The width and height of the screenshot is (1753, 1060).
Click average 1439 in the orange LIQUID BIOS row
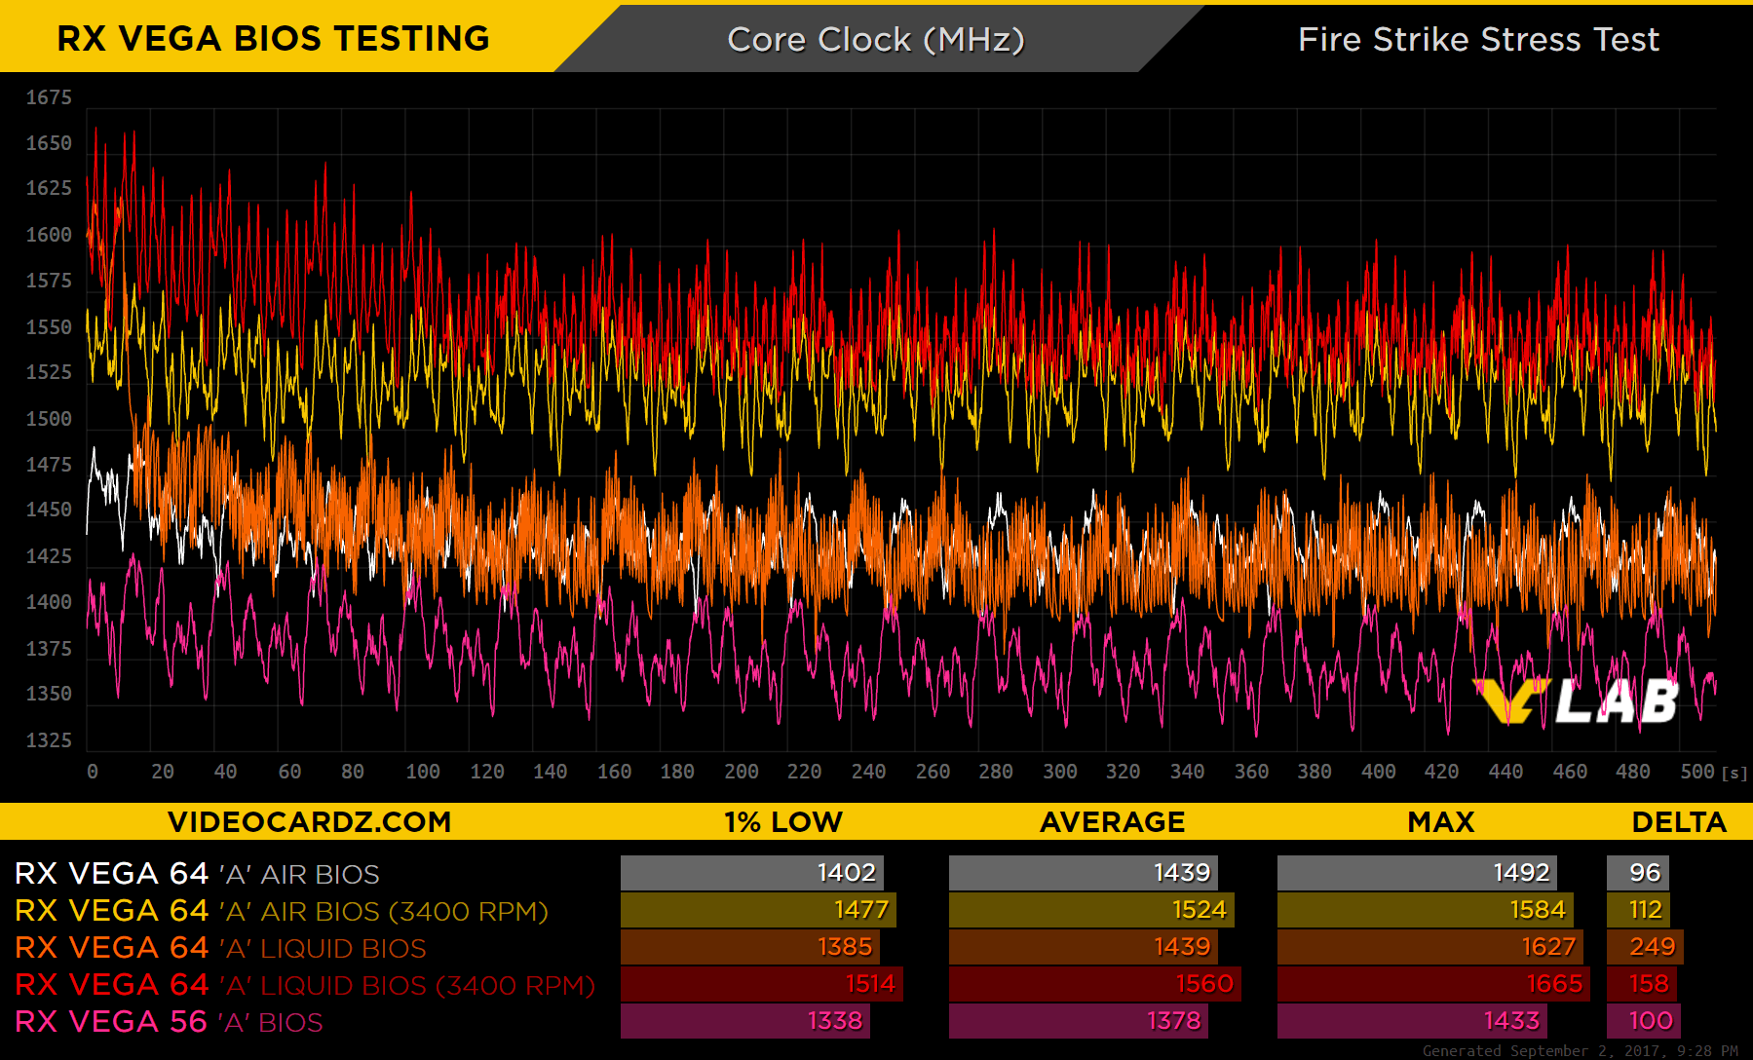pyautogui.click(x=1182, y=947)
